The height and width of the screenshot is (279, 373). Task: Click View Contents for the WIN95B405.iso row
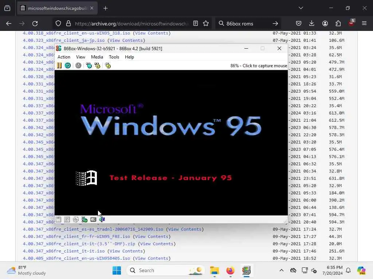pos(152,258)
